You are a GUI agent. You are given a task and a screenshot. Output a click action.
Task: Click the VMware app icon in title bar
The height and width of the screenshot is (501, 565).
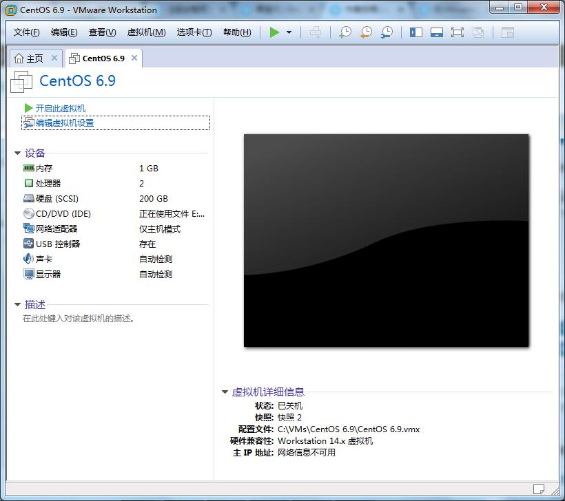pos(11,10)
